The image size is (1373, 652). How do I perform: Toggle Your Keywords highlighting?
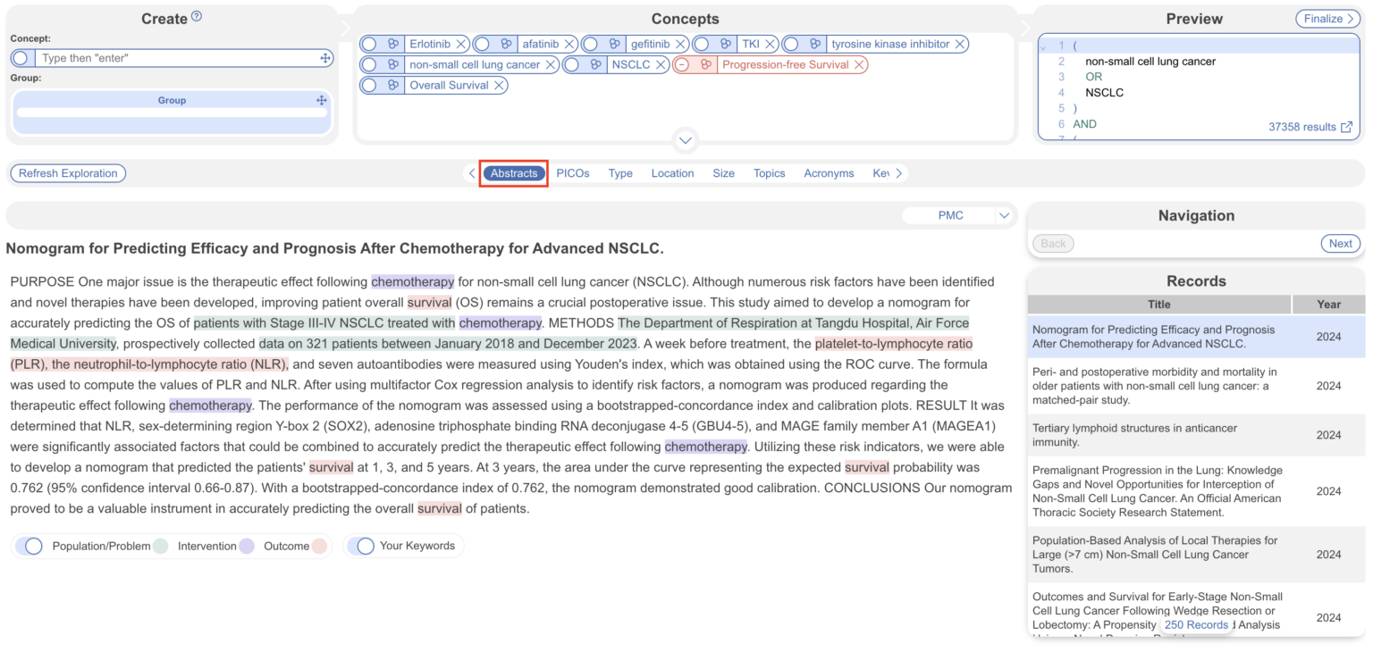coord(365,546)
